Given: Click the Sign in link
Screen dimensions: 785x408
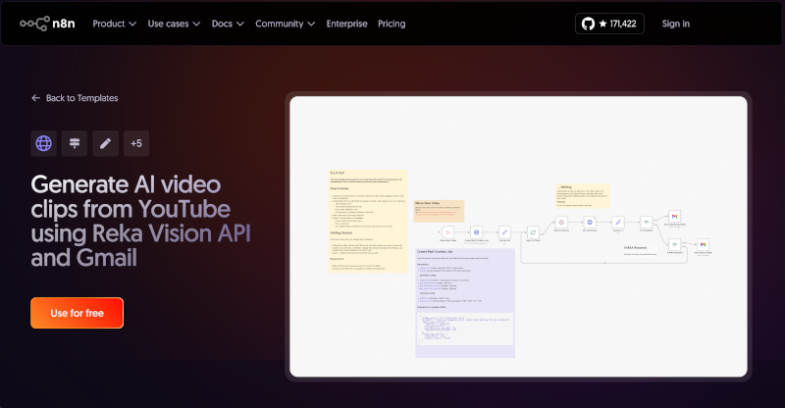Looking at the screenshot, I should tap(675, 24).
